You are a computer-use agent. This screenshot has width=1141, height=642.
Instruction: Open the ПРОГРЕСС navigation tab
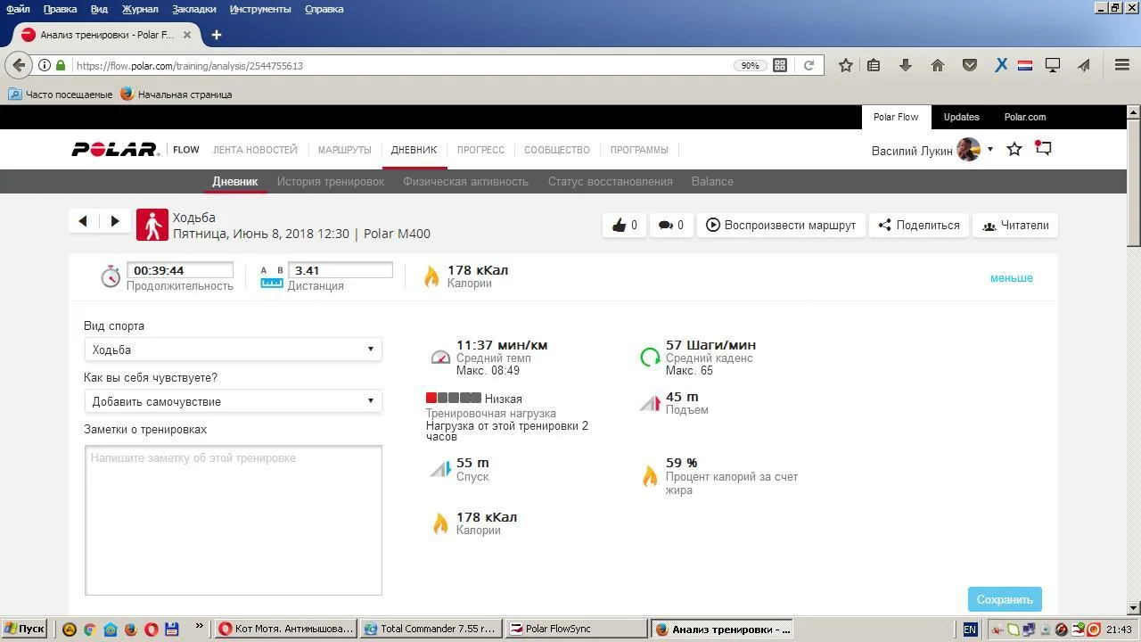480,150
